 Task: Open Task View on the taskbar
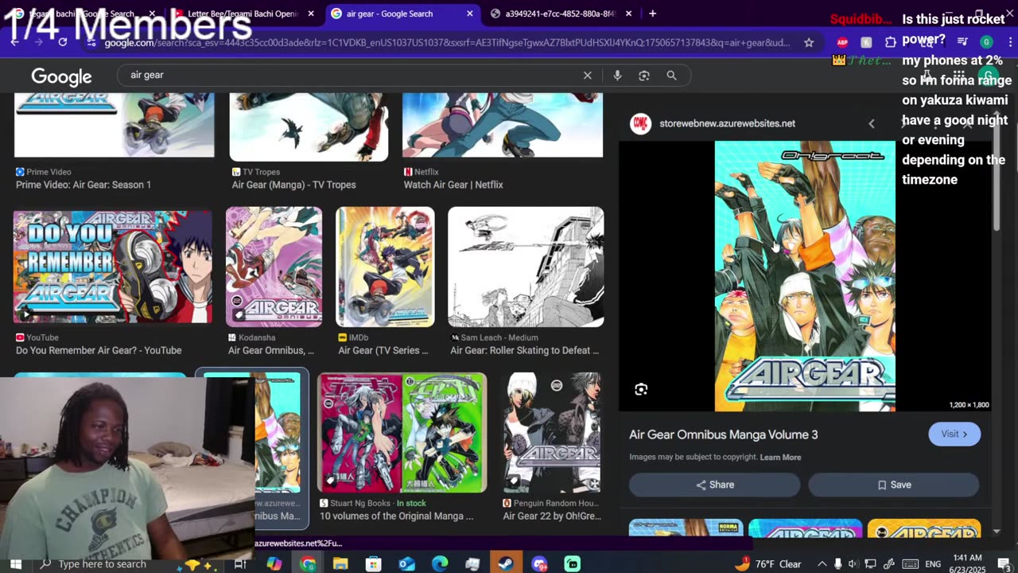[240, 564]
